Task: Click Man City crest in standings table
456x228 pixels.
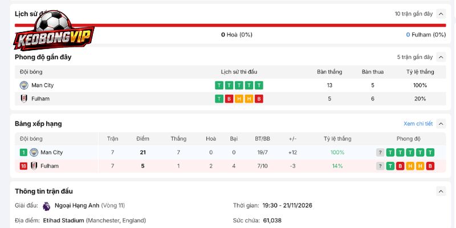Action: point(34,152)
